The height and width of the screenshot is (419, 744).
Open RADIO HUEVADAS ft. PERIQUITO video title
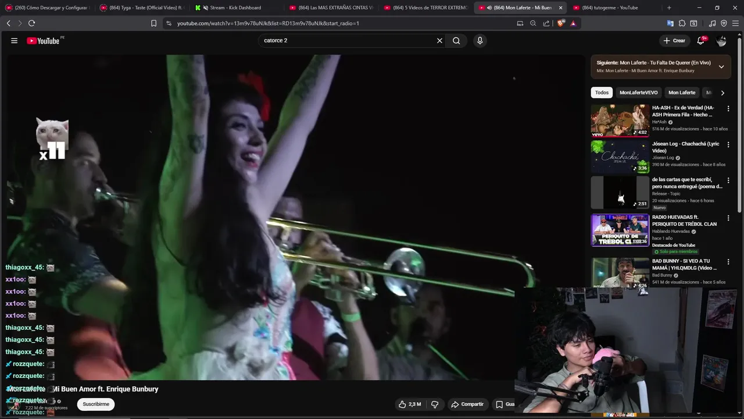(684, 221)
